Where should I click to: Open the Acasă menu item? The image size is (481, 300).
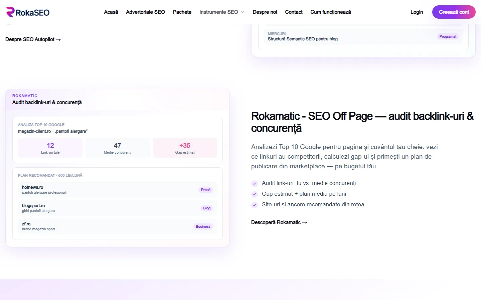111,12
